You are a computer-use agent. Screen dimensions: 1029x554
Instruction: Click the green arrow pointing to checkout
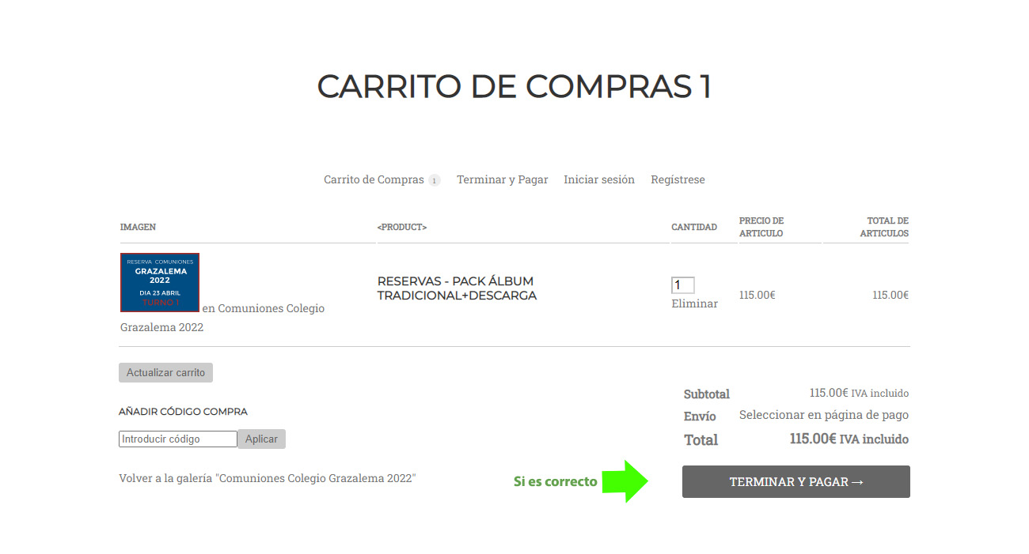click(625, 481)
